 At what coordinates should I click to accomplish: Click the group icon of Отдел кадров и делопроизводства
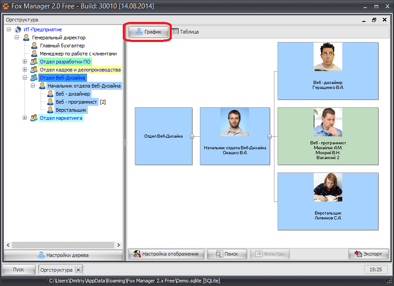34,70
